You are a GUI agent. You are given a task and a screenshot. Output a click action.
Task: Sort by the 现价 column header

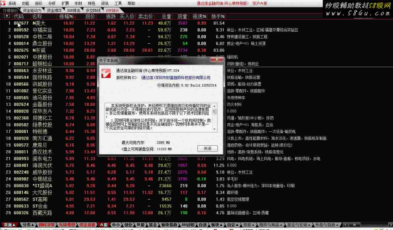[x=90, y=16]
